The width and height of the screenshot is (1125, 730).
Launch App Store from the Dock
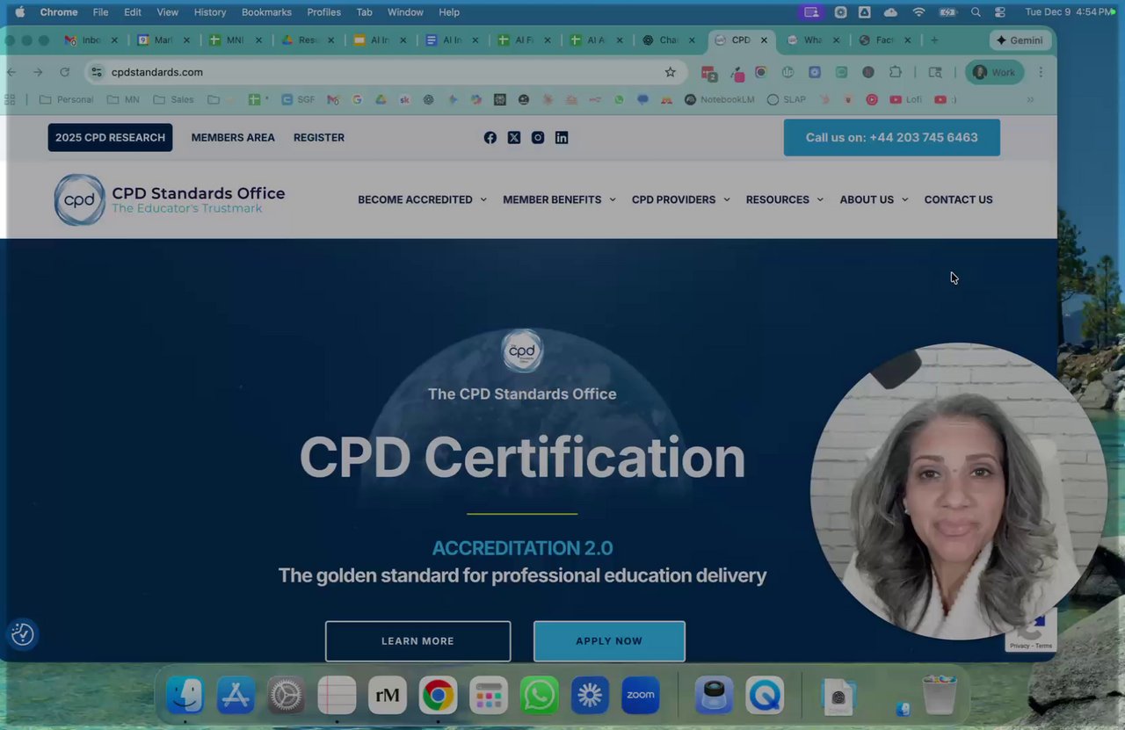[x=236, y=696]
